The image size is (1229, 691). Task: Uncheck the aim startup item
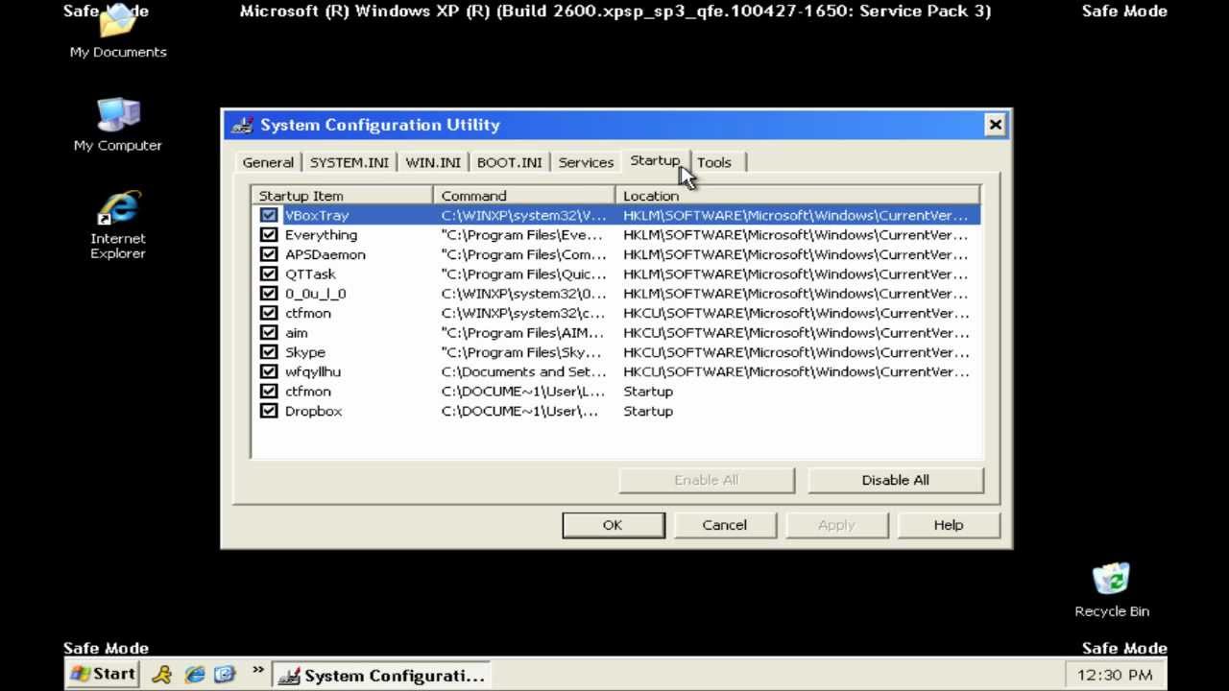269,333
